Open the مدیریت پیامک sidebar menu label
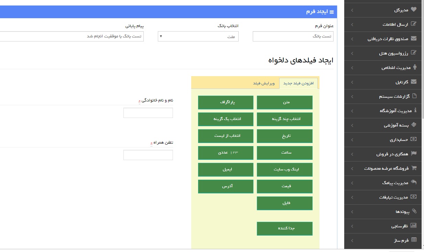This screenshot has width=424, height=252. click(x=395, y=183)
